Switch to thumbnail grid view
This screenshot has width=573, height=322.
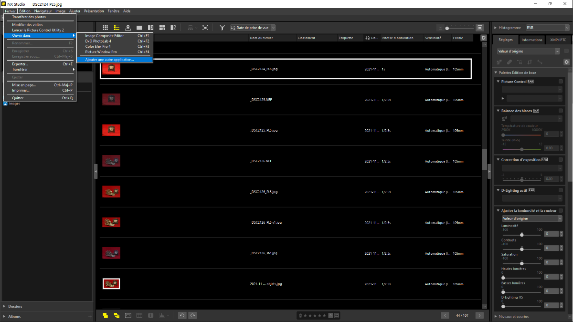click(x=105, y=28)
